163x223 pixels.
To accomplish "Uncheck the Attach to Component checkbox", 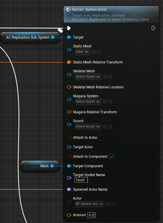I will coord(112,157).
